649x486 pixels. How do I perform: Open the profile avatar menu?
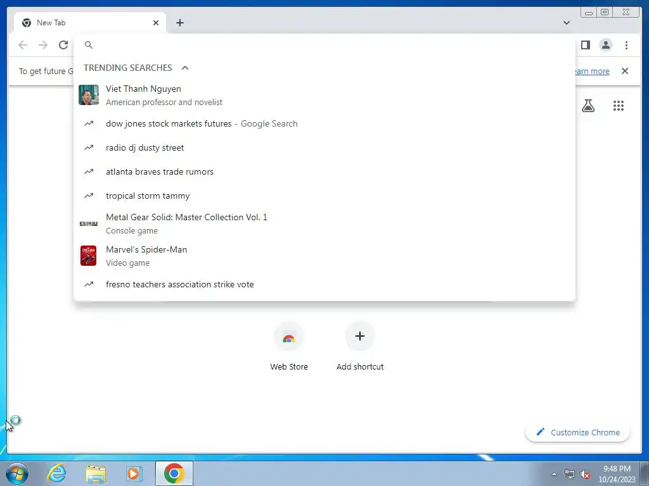point(606,45)
